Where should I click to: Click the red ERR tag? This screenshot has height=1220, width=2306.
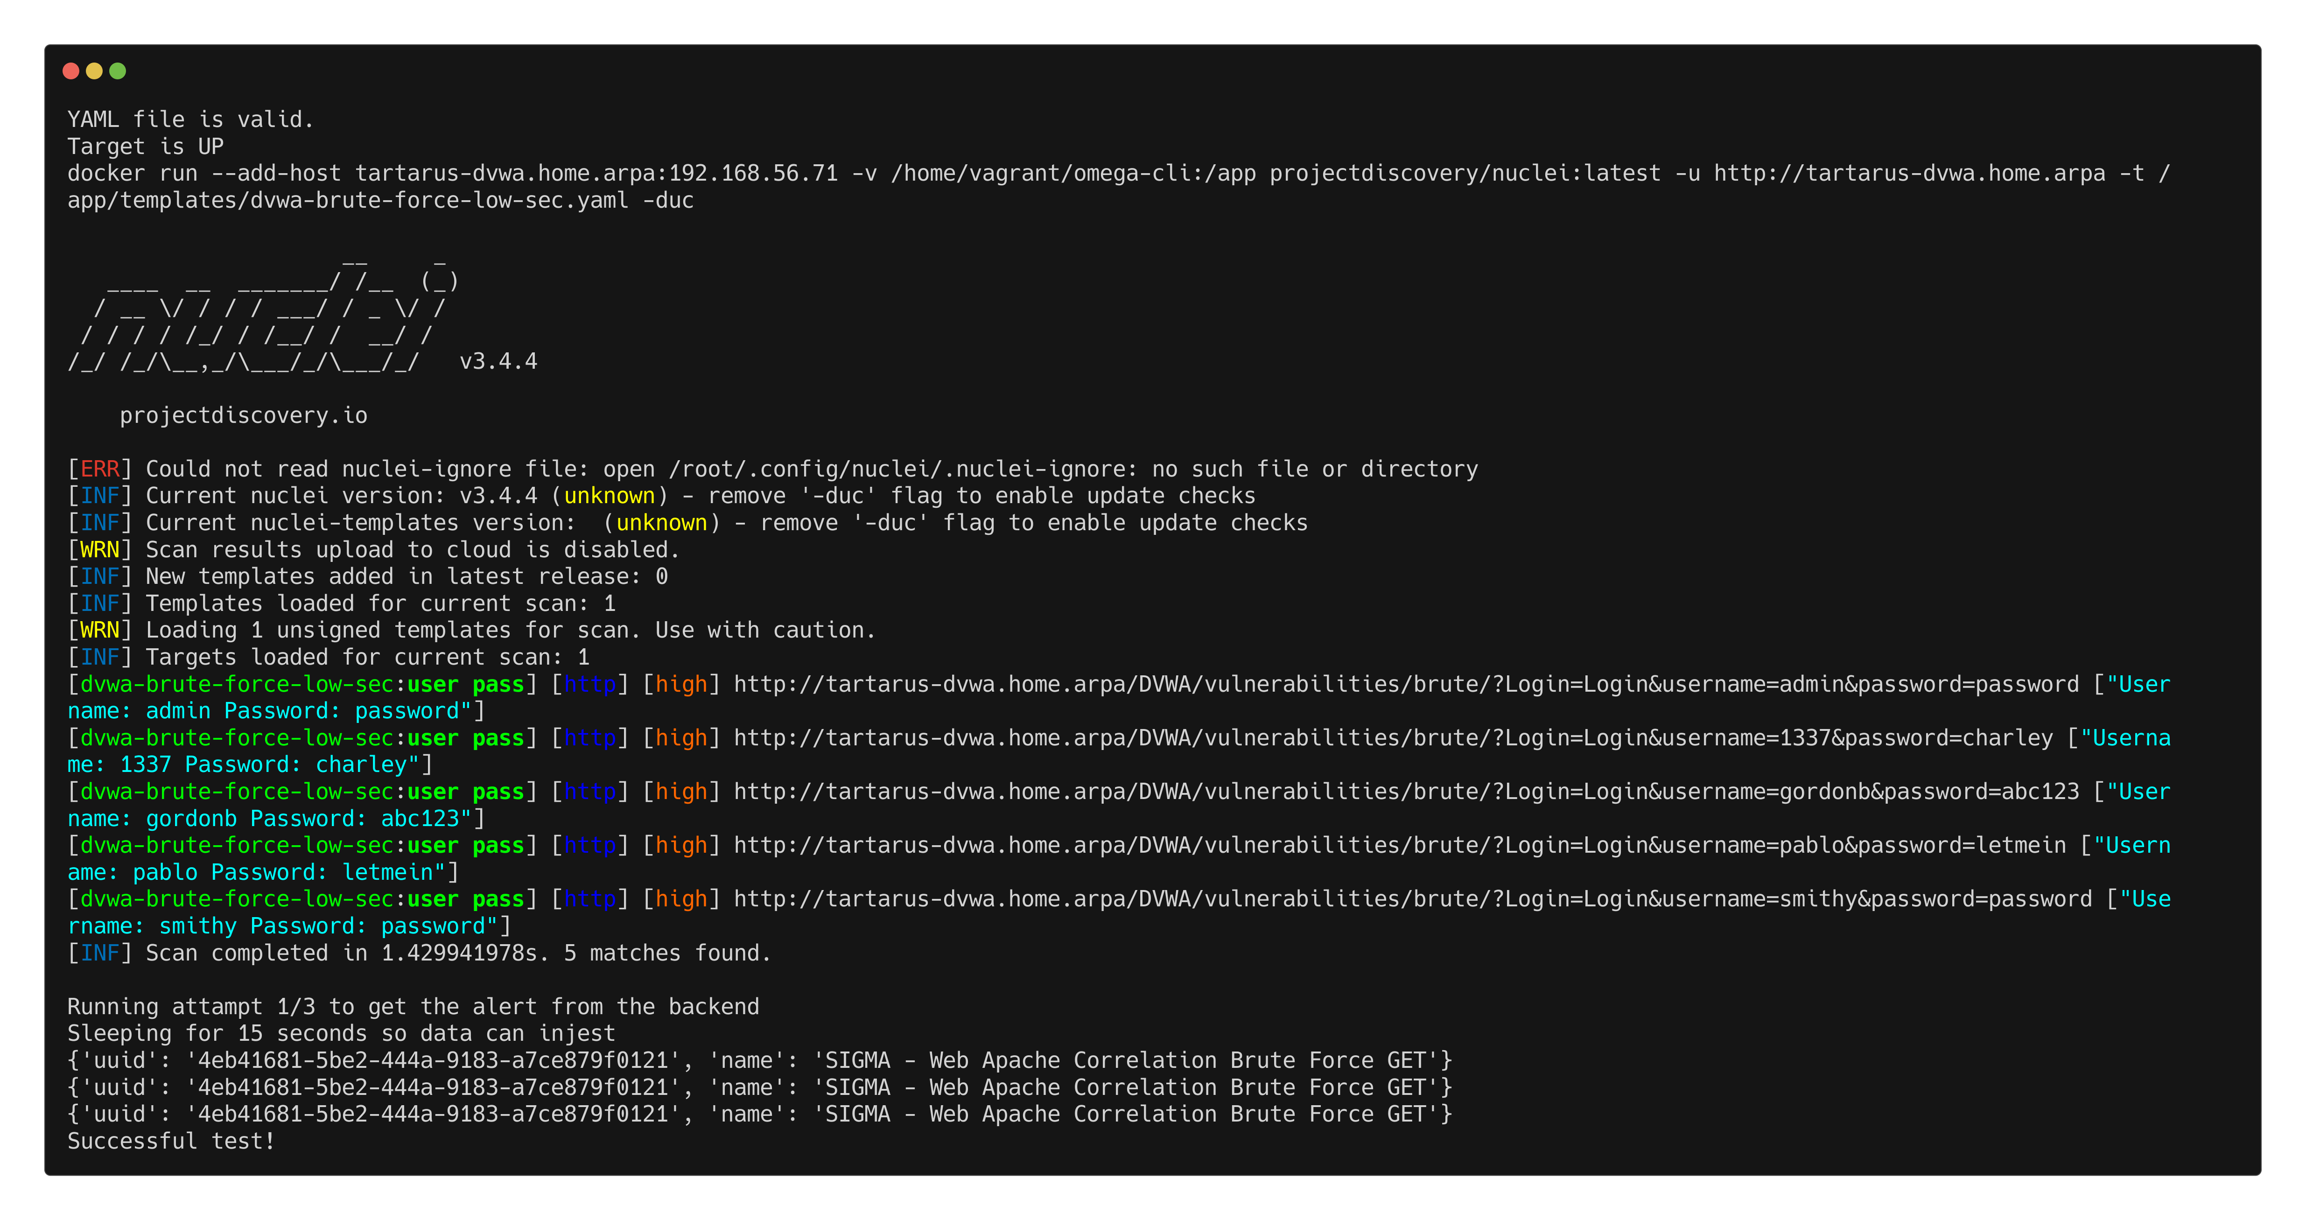coord(99,469)
